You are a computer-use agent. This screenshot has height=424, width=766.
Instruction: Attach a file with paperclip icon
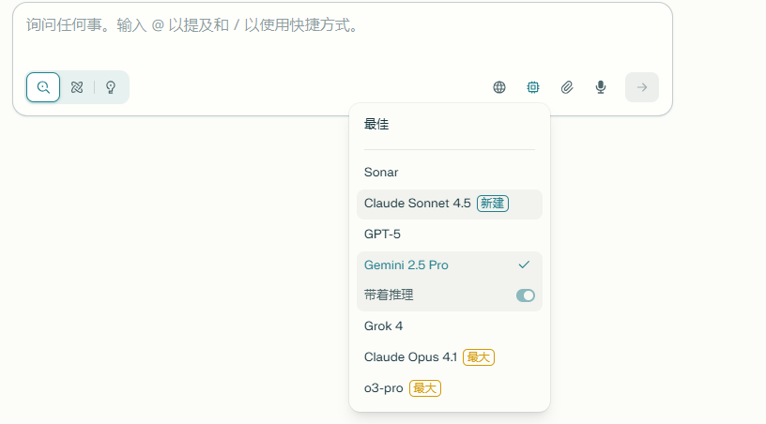[x=567, y=87]
